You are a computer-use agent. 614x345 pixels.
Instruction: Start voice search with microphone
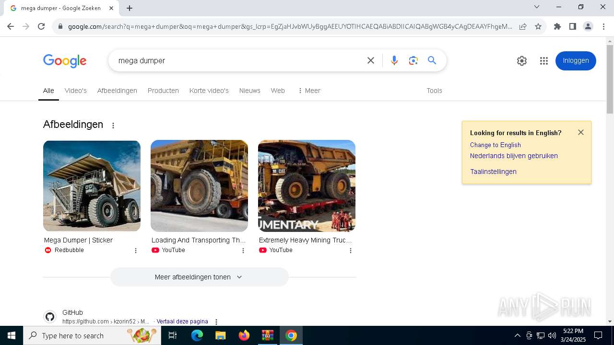[394, 60]
